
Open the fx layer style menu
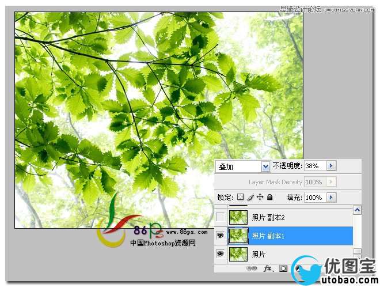[x=268, y=268]
